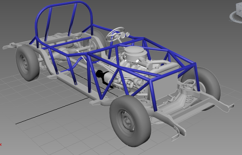Click the round gauges behind the steering wheel
The image size is (242, 155).
[123, 35]
